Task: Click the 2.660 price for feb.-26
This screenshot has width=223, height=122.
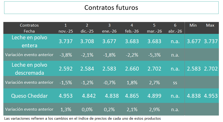Action: click(x=132, y=69)
